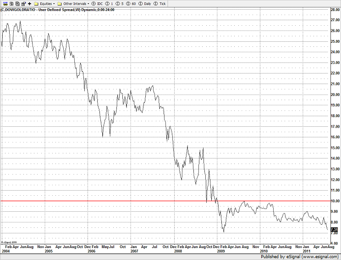This screenshot has height=260, width=341.
Task: Click the 2005 year label on time axis
Action: 49,251
